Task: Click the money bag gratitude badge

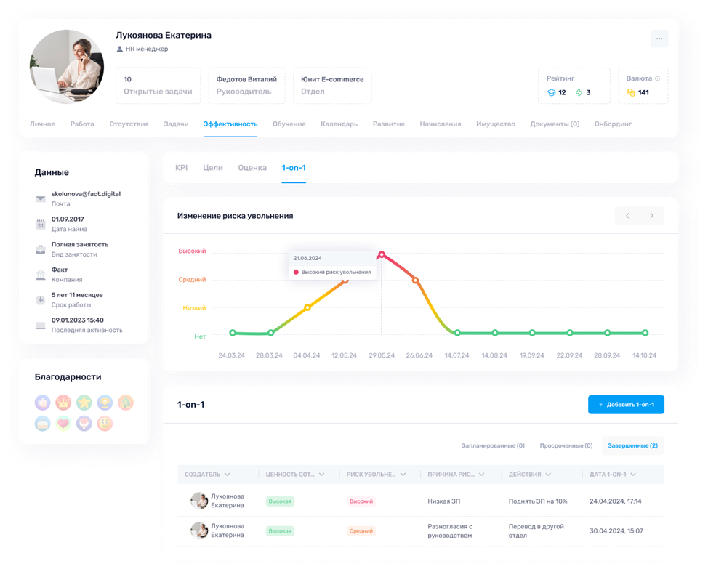Action: (x=126, y=403)
